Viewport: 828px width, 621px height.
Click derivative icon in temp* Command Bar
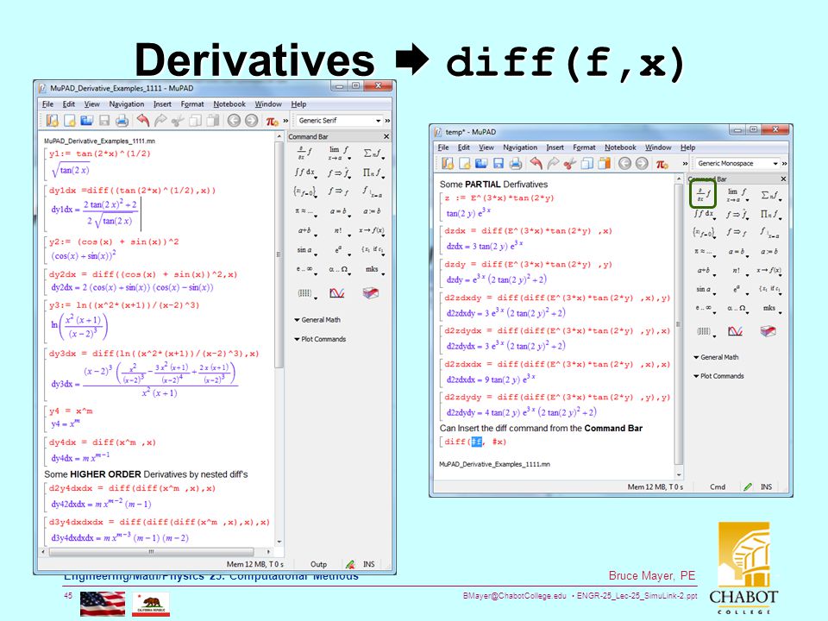tap(703, 194)
